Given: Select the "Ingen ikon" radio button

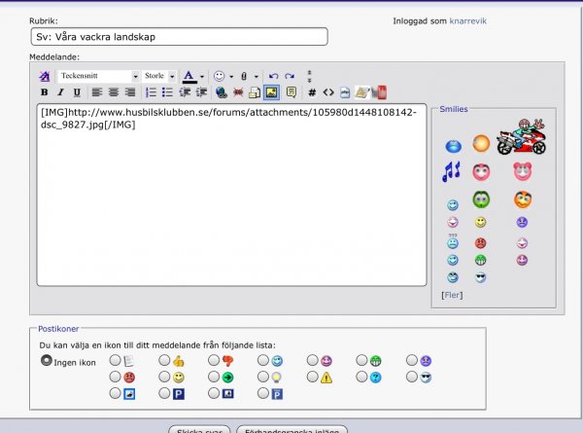Looking at the screenshot, I should click(x=46, y=360).
